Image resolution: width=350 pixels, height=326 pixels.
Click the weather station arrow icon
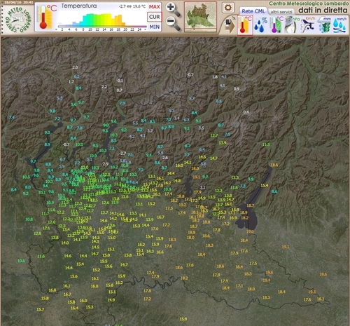point(230,25)
